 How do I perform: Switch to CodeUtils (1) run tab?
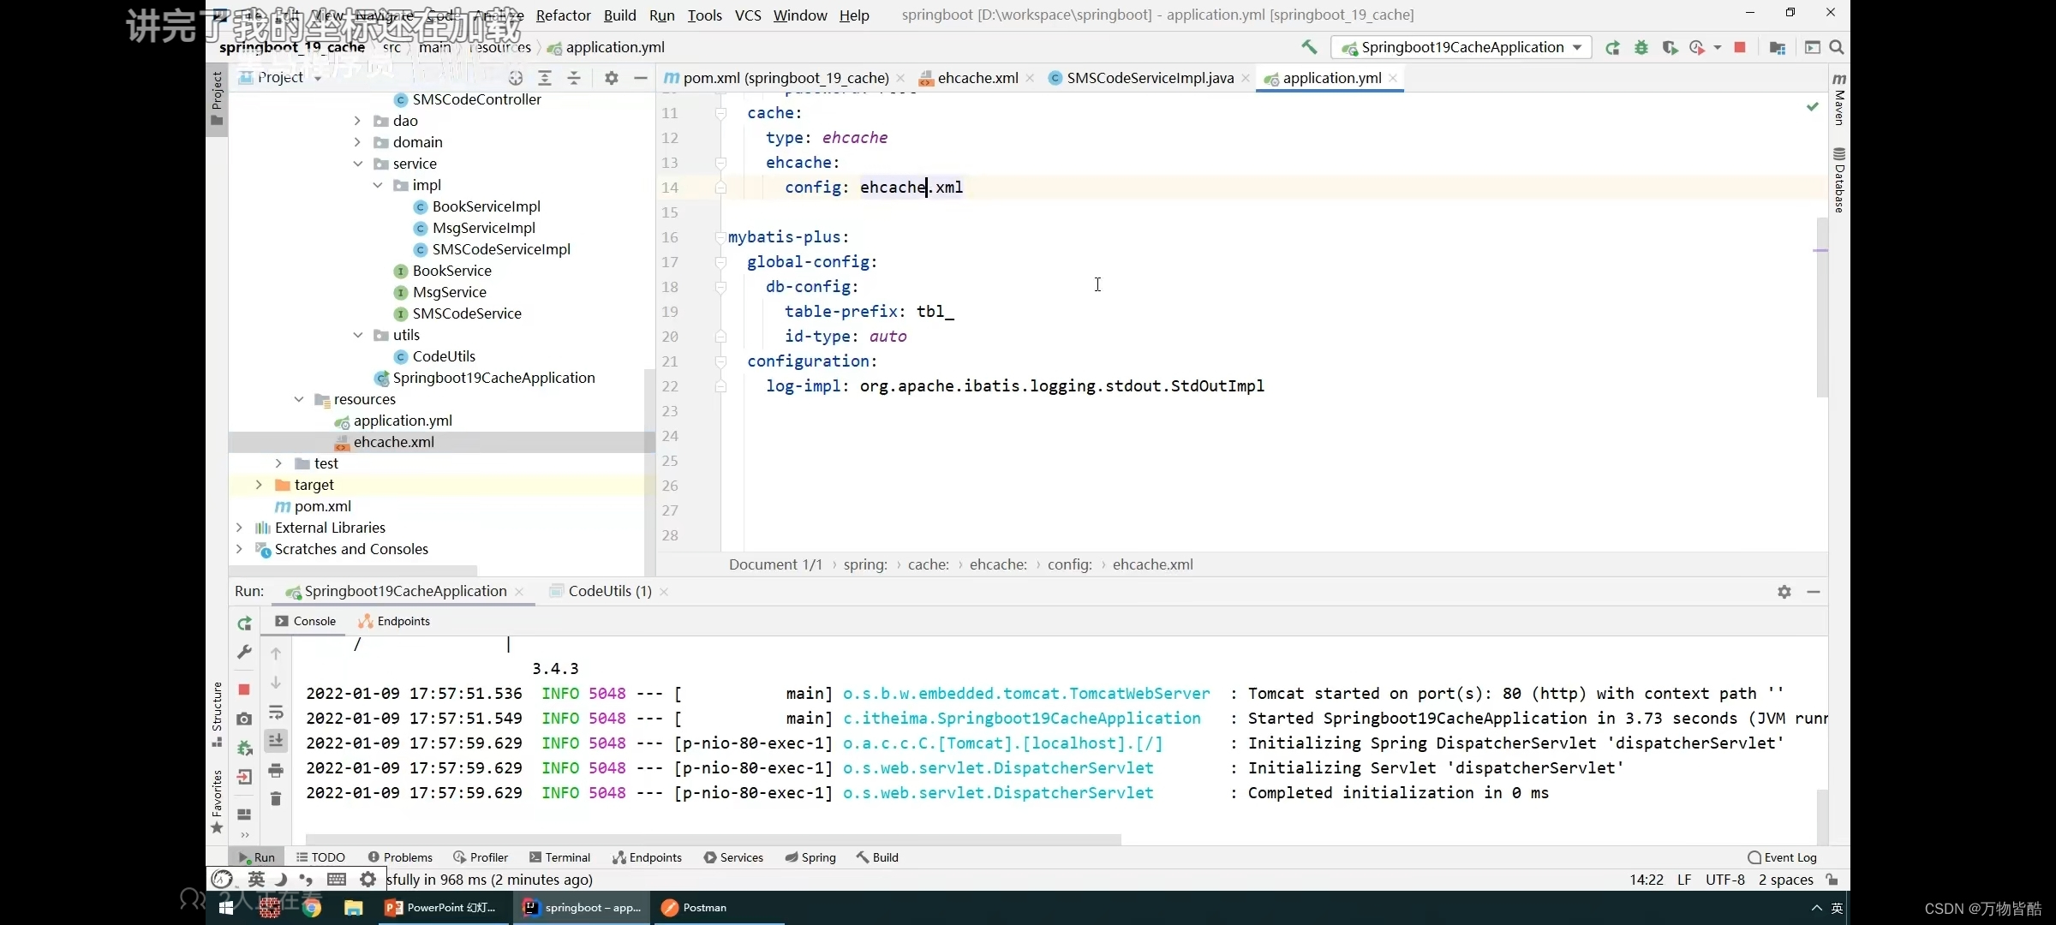click(x=610, y=591)
